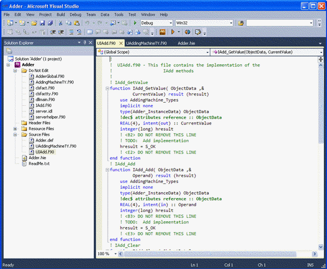This screenshot has height=269, width=327.
Task: Open the Window menu
Action: pos(148,15)
